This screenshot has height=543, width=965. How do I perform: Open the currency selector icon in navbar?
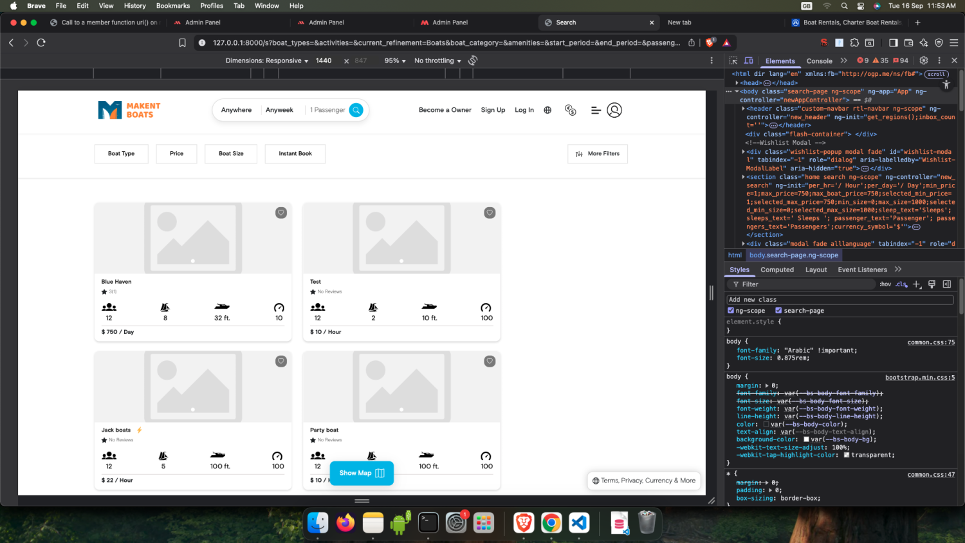pos(570,110)
